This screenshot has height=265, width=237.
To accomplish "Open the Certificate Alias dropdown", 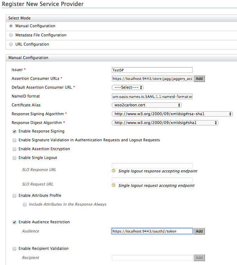I will click(146, 105).
